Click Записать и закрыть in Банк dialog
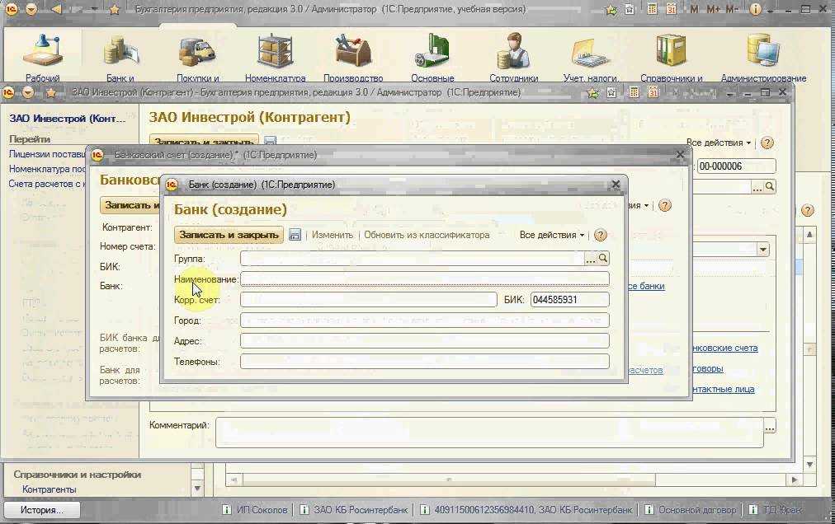The image size is (835, 524). pyautogui.click(x=229, y=235)
